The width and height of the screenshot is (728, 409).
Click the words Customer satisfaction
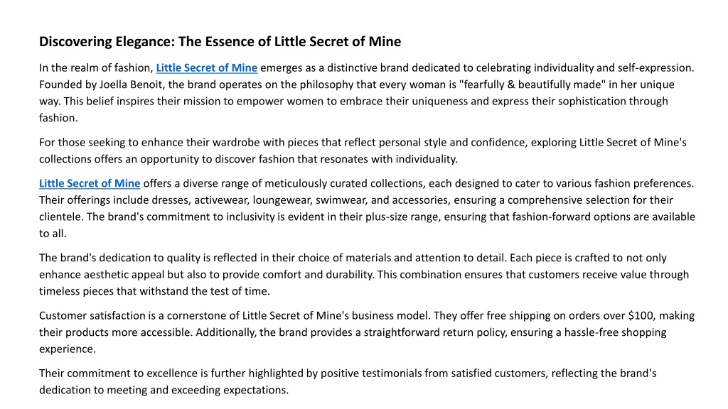coord(92,315)
